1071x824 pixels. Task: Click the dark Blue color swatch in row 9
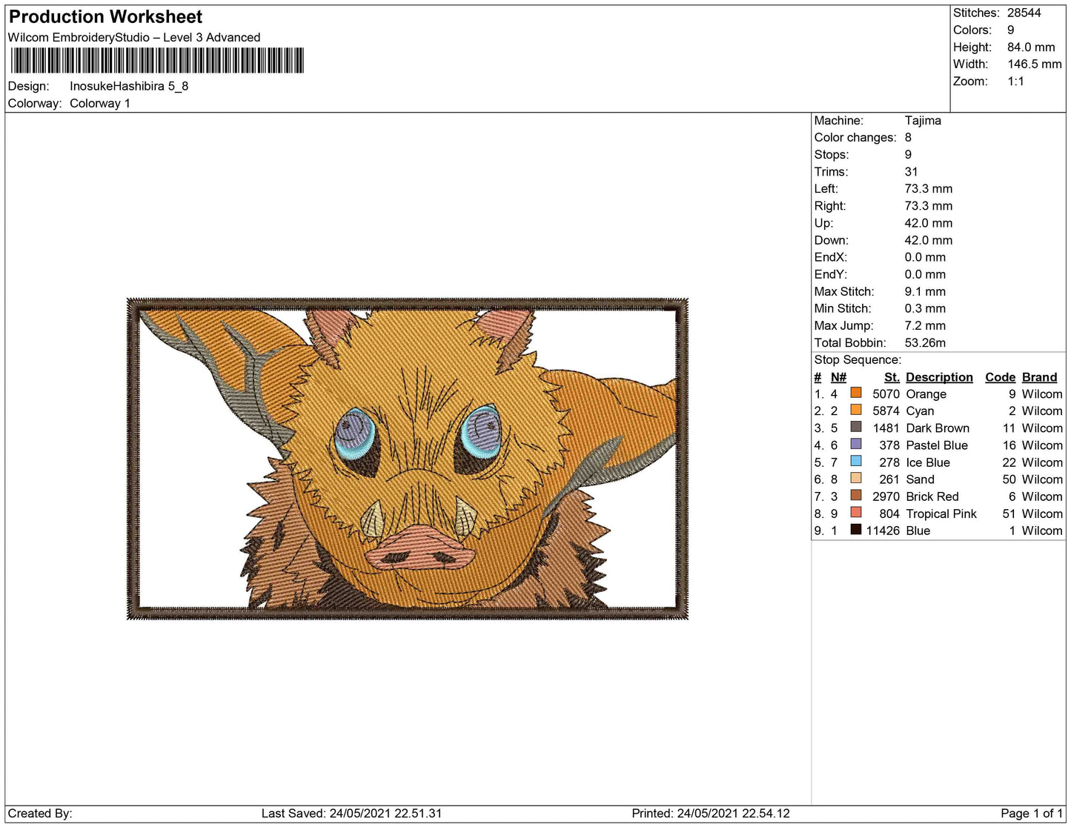pyautogui.click(x=856, y=529)
